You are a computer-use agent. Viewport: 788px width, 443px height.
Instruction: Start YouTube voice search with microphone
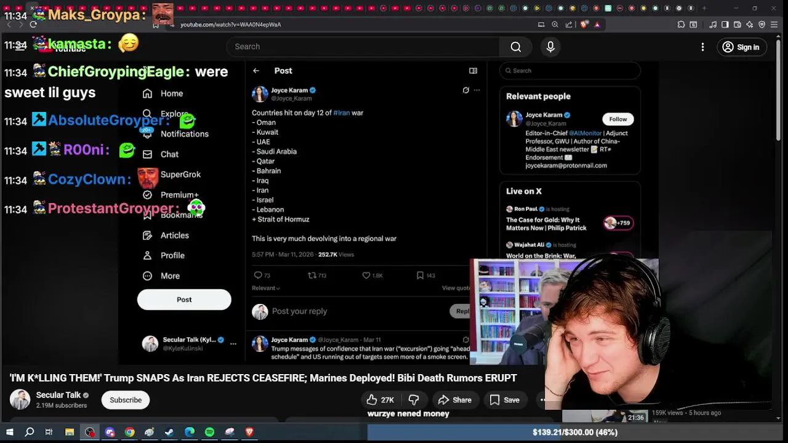[550, 47]
